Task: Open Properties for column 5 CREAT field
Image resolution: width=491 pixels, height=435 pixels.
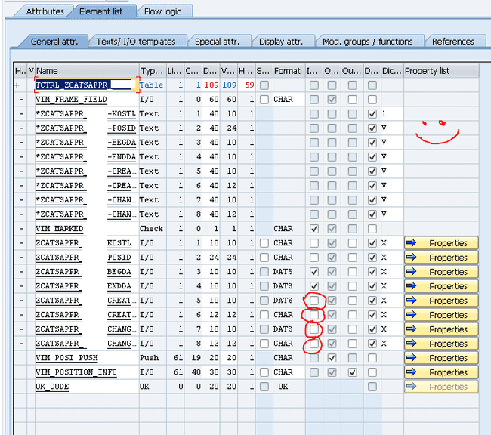Action: tap(441, 301)
